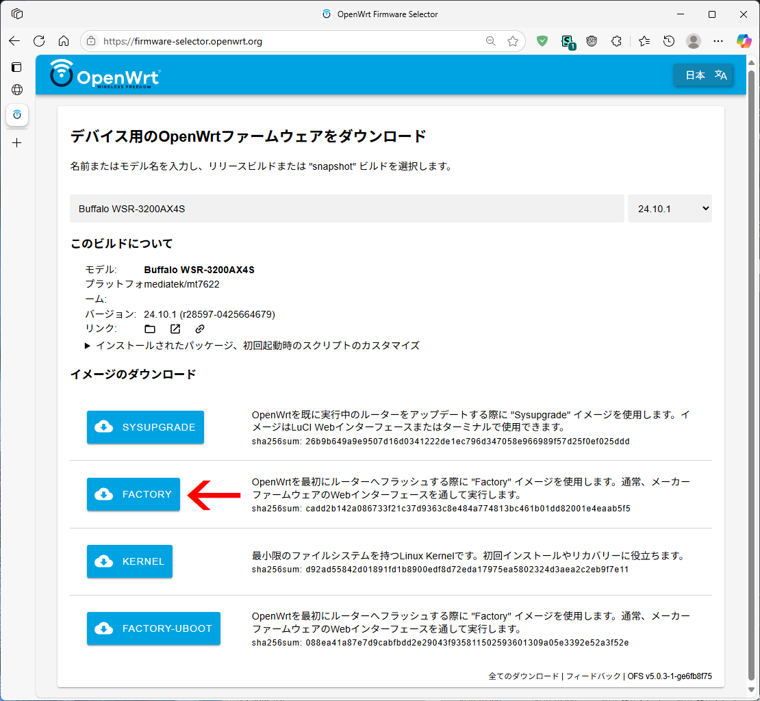This screenshot has width=760, height=701.
Task: Click the bold Buffalo WSR-3200AX4S model name
Action: point(199,270)
